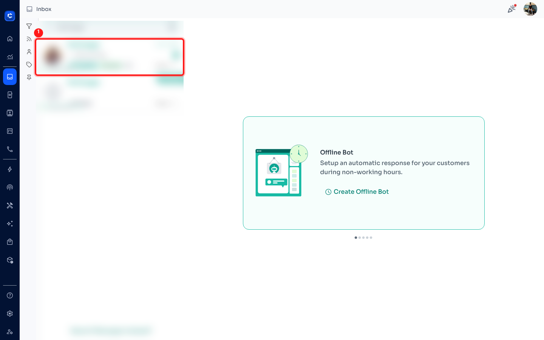Open the bot device icon below Inbox
This screenshot has height=340, width=544.
10,95
